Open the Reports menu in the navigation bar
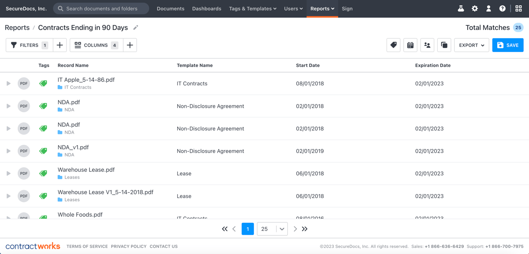This screenshot has height=254, width=529. coord(322,8)
